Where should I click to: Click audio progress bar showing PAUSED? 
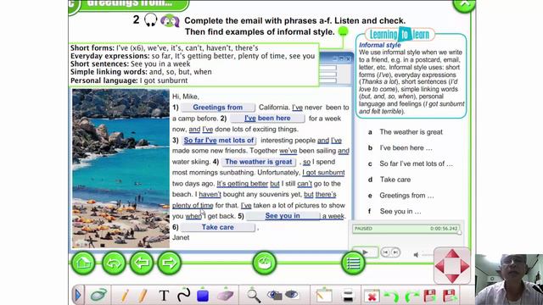pyautogui.click(x=406, y=229)
